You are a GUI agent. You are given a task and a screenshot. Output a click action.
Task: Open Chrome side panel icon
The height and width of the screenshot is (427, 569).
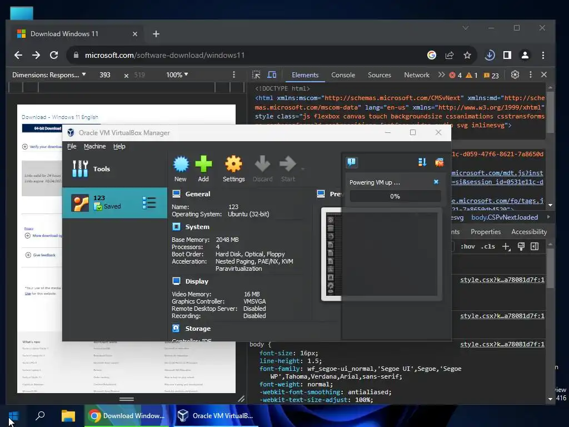click(507, 55)
